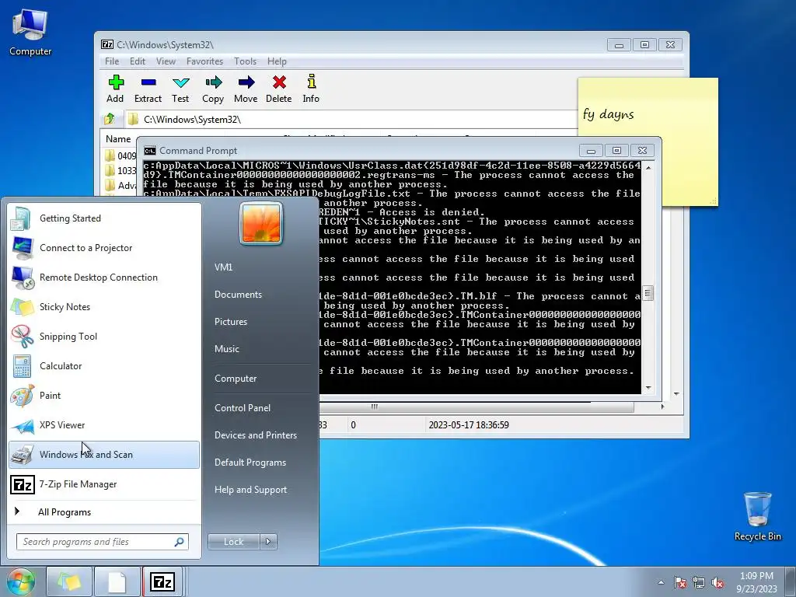Click the Extract toolbar icon
796x597 pixels.
click(x=148, y=82)
